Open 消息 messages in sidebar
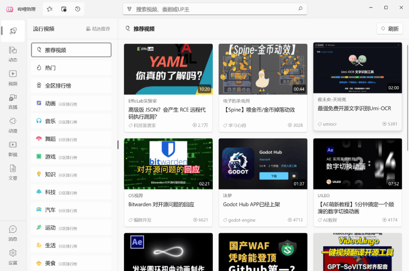The width and height of the screenshot is (409, 271). pyautogui.click(x=13, y=233)
